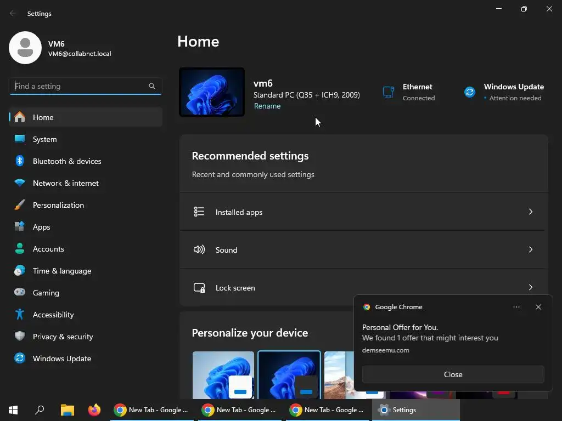The height and width of the screenshot is (421, 562).
Task: Click the Time & language clock icon
Action: [x=20, y=270]
